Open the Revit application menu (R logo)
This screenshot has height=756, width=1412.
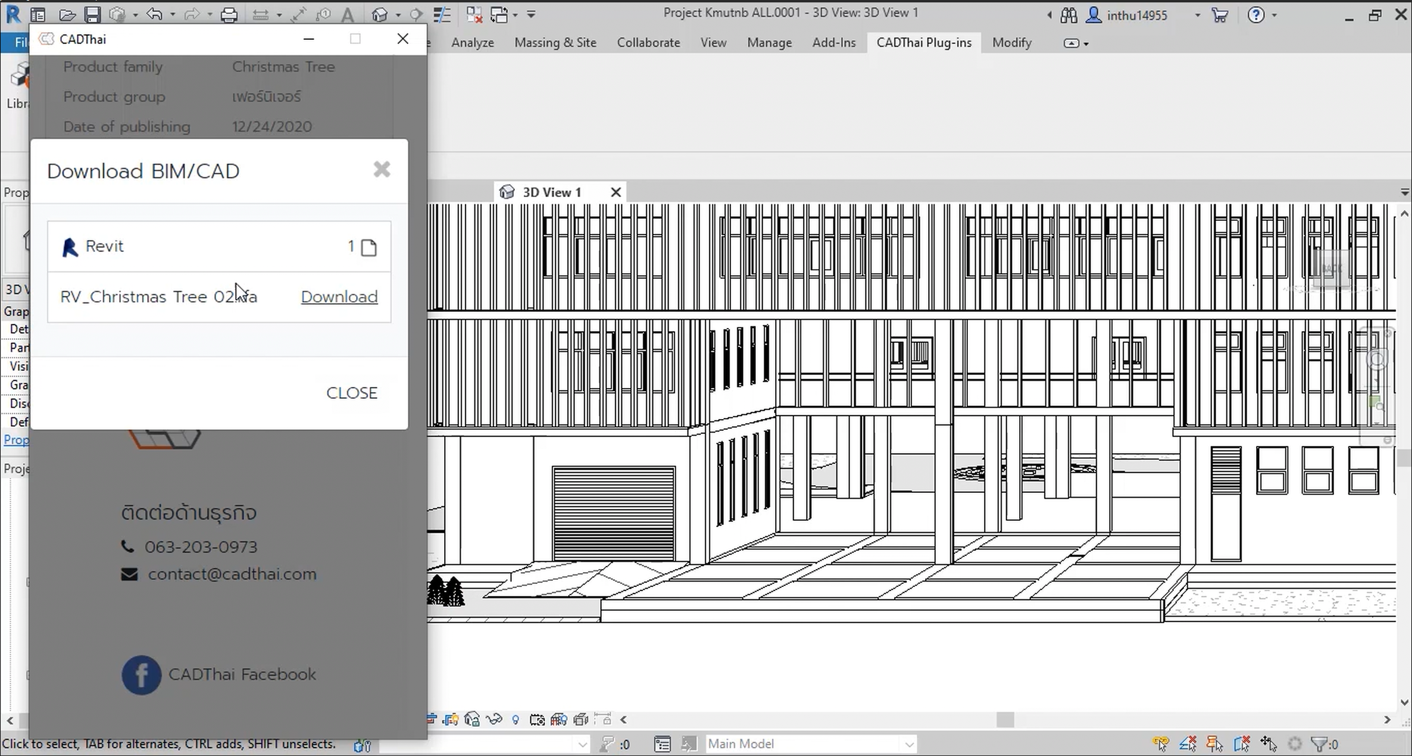13,14
